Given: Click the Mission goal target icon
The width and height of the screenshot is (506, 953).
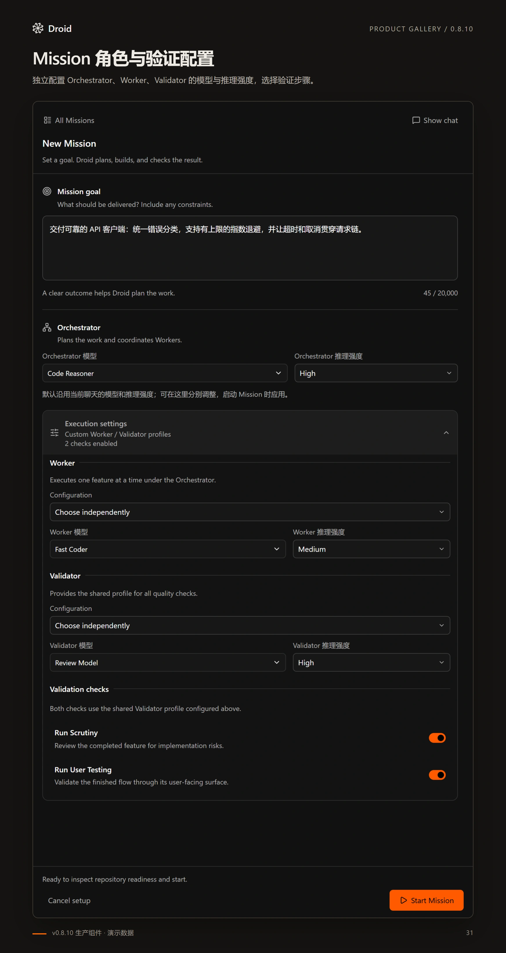Looking at the screenshot, I should 47,191.
